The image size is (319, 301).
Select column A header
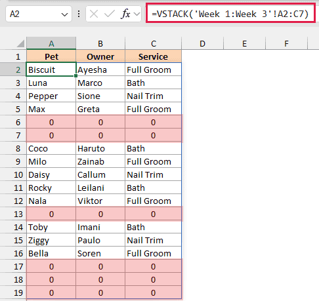pos(51,43)
